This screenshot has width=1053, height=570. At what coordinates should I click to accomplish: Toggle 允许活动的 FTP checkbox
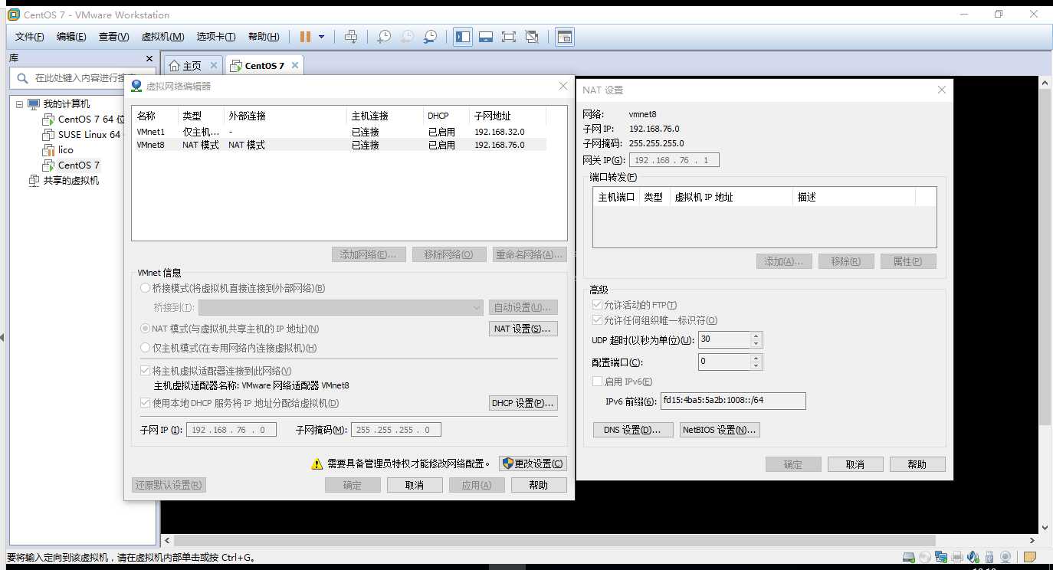pos(598,305)
